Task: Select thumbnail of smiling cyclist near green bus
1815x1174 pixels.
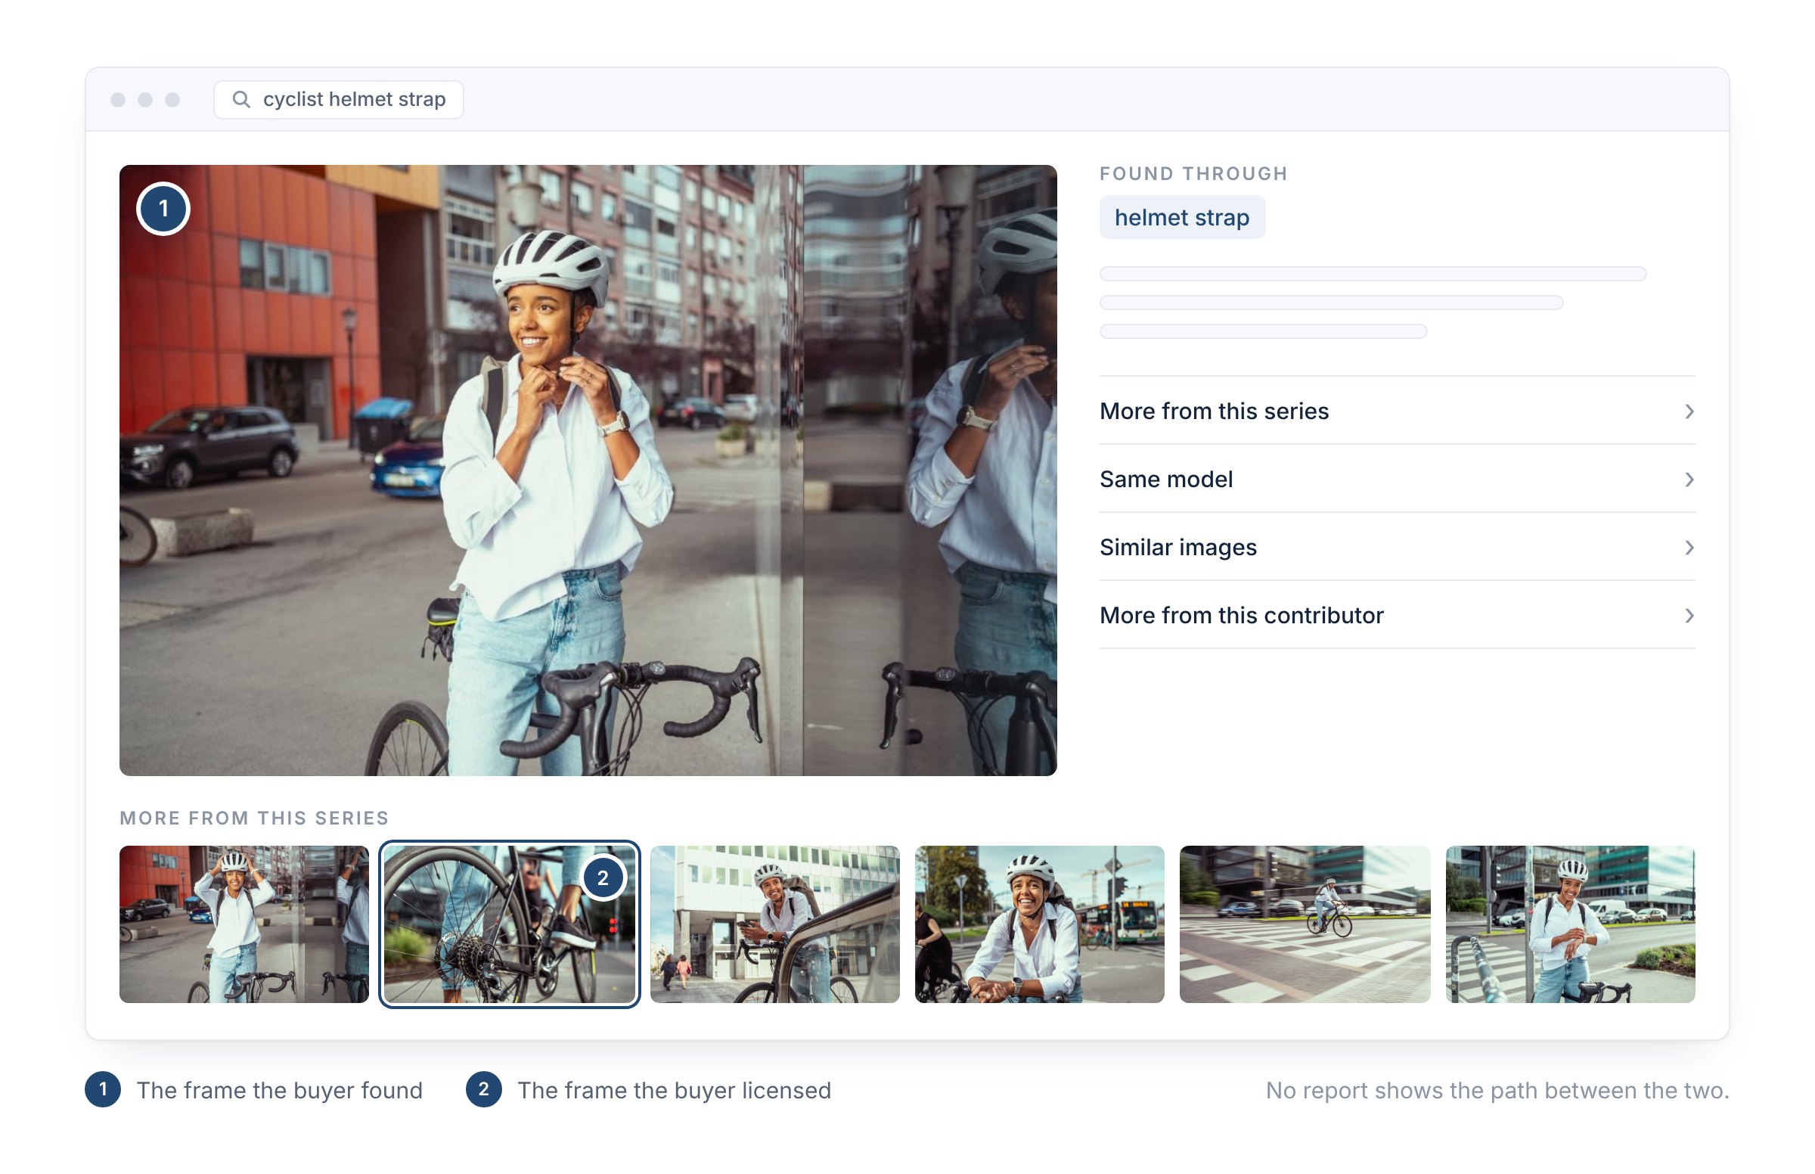Action: [x=1039, y=924]
